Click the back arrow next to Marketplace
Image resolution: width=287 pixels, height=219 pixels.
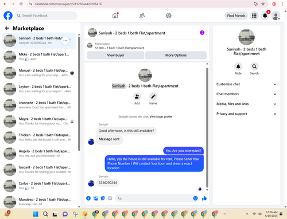click(7, 28)
